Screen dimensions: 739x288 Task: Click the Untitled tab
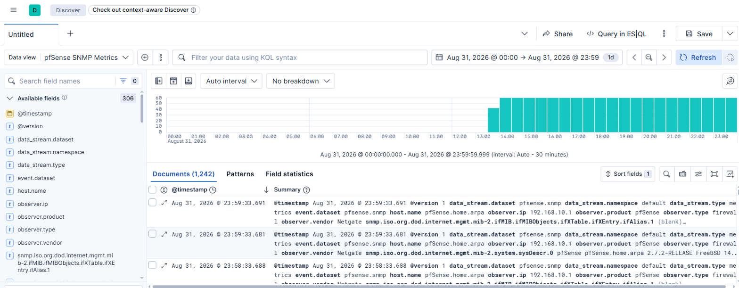[31, 34]
